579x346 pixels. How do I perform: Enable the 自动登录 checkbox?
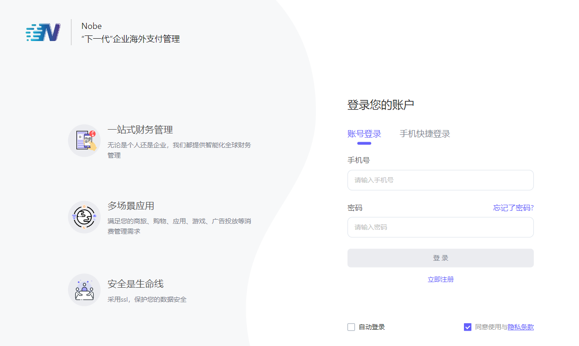[351, 327]
